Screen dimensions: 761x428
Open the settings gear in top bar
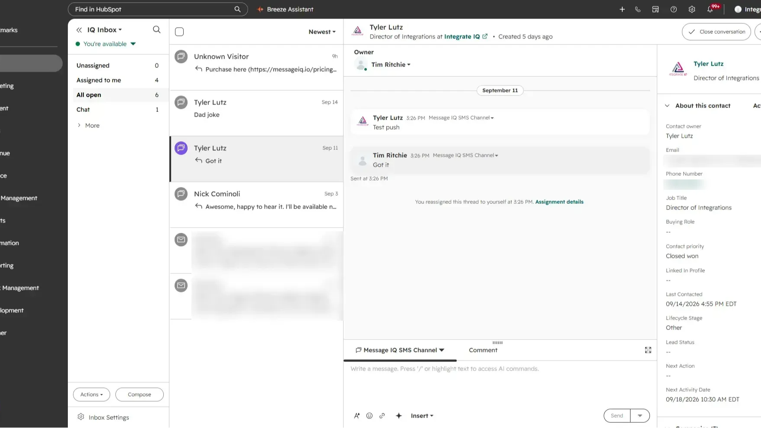click(691, 9)
